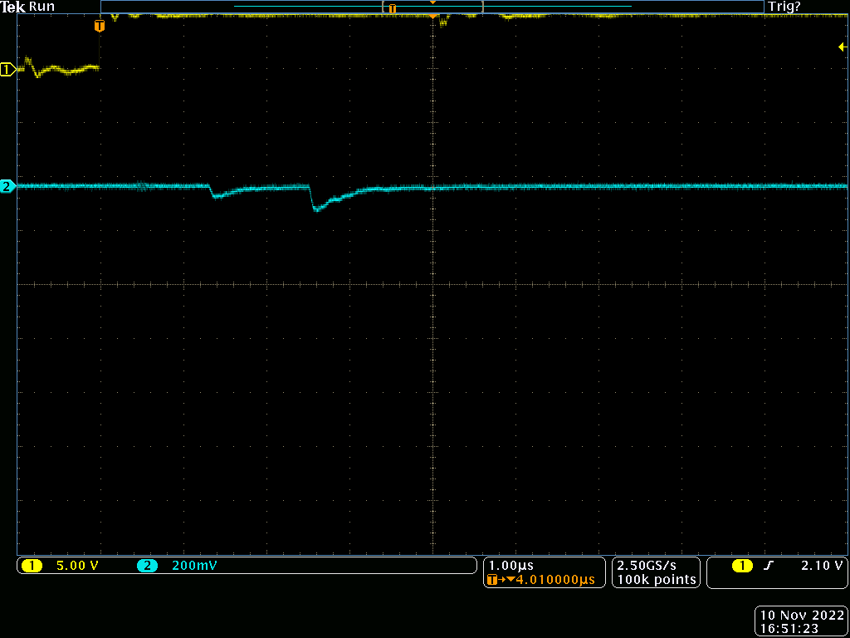Viewport: 850px width, 638px height.
Task: Toggle the cyan channel 2 badge
Action: 147,566
